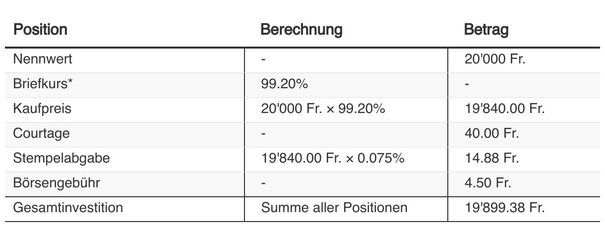Select the Gesamtinvestition row label
Viewport: 605px width, 227px height.
[x=68, y=208]
